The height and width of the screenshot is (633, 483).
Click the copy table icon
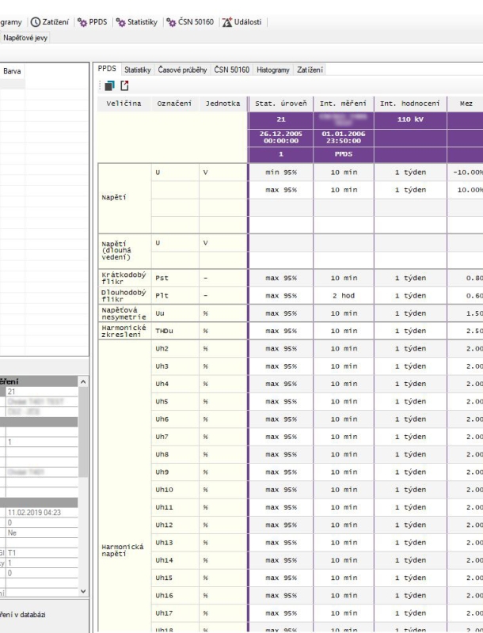coord(109,85)
